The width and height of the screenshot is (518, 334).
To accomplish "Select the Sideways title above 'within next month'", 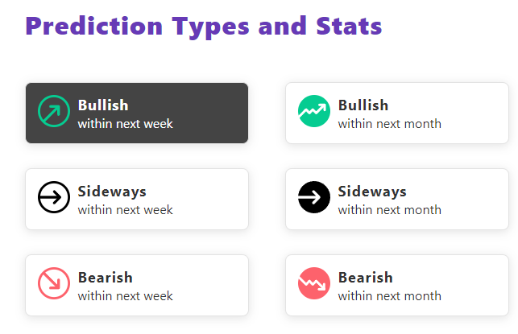I will 372,192.
